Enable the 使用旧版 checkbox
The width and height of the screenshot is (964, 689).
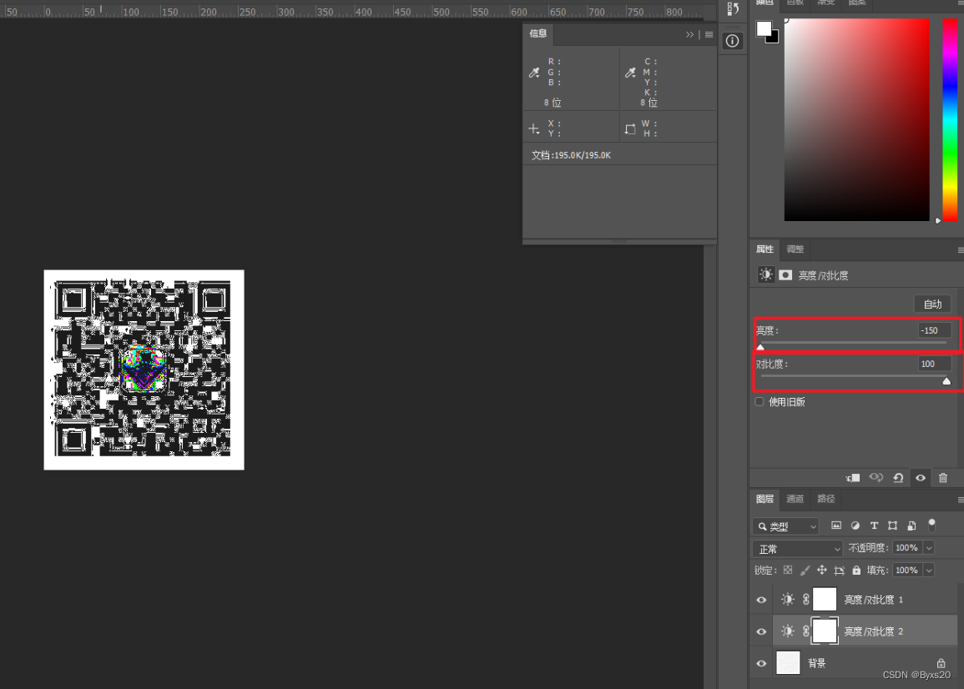760,401
